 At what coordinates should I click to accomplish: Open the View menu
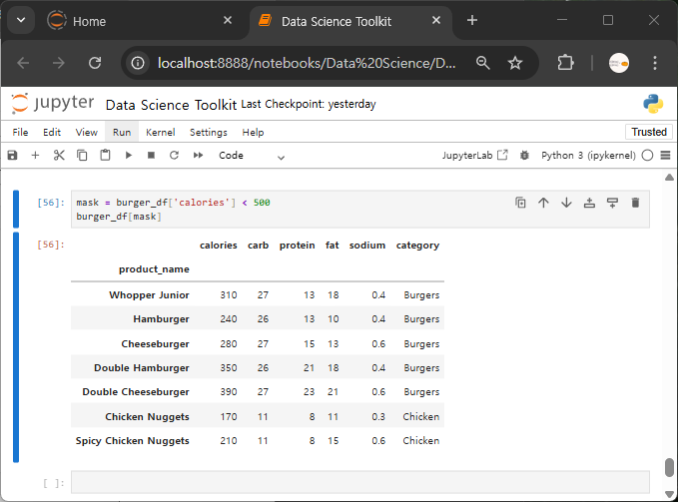click(x=87, y=132)
